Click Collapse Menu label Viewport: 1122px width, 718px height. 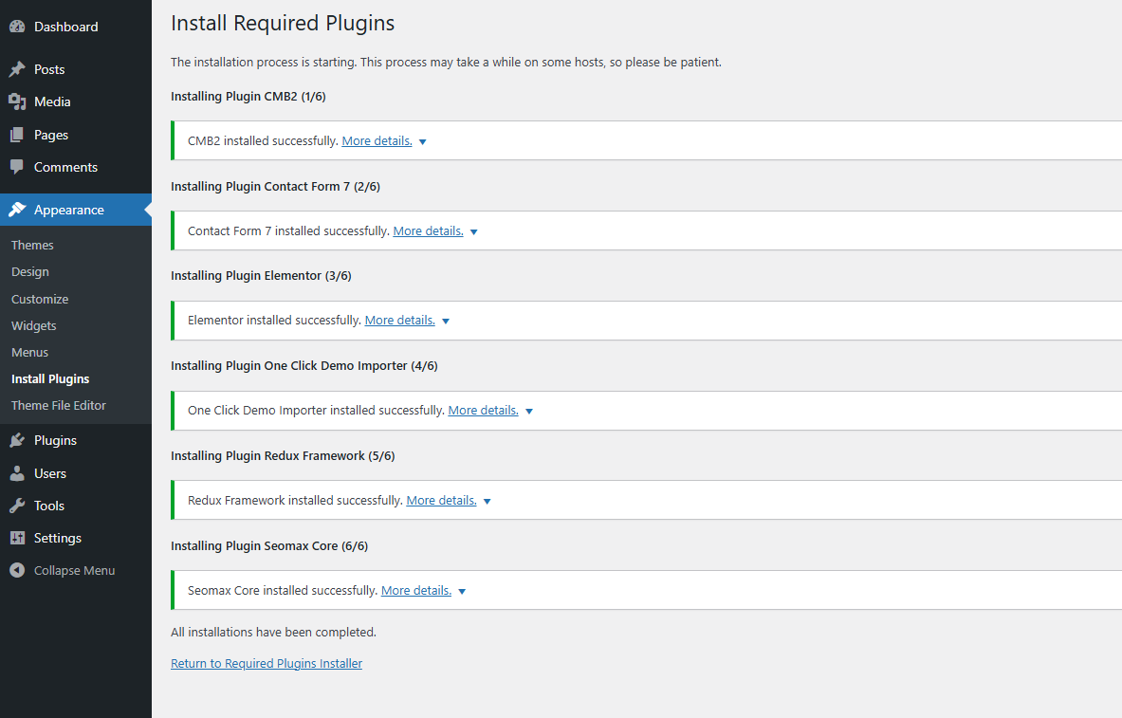click(74, 571)
